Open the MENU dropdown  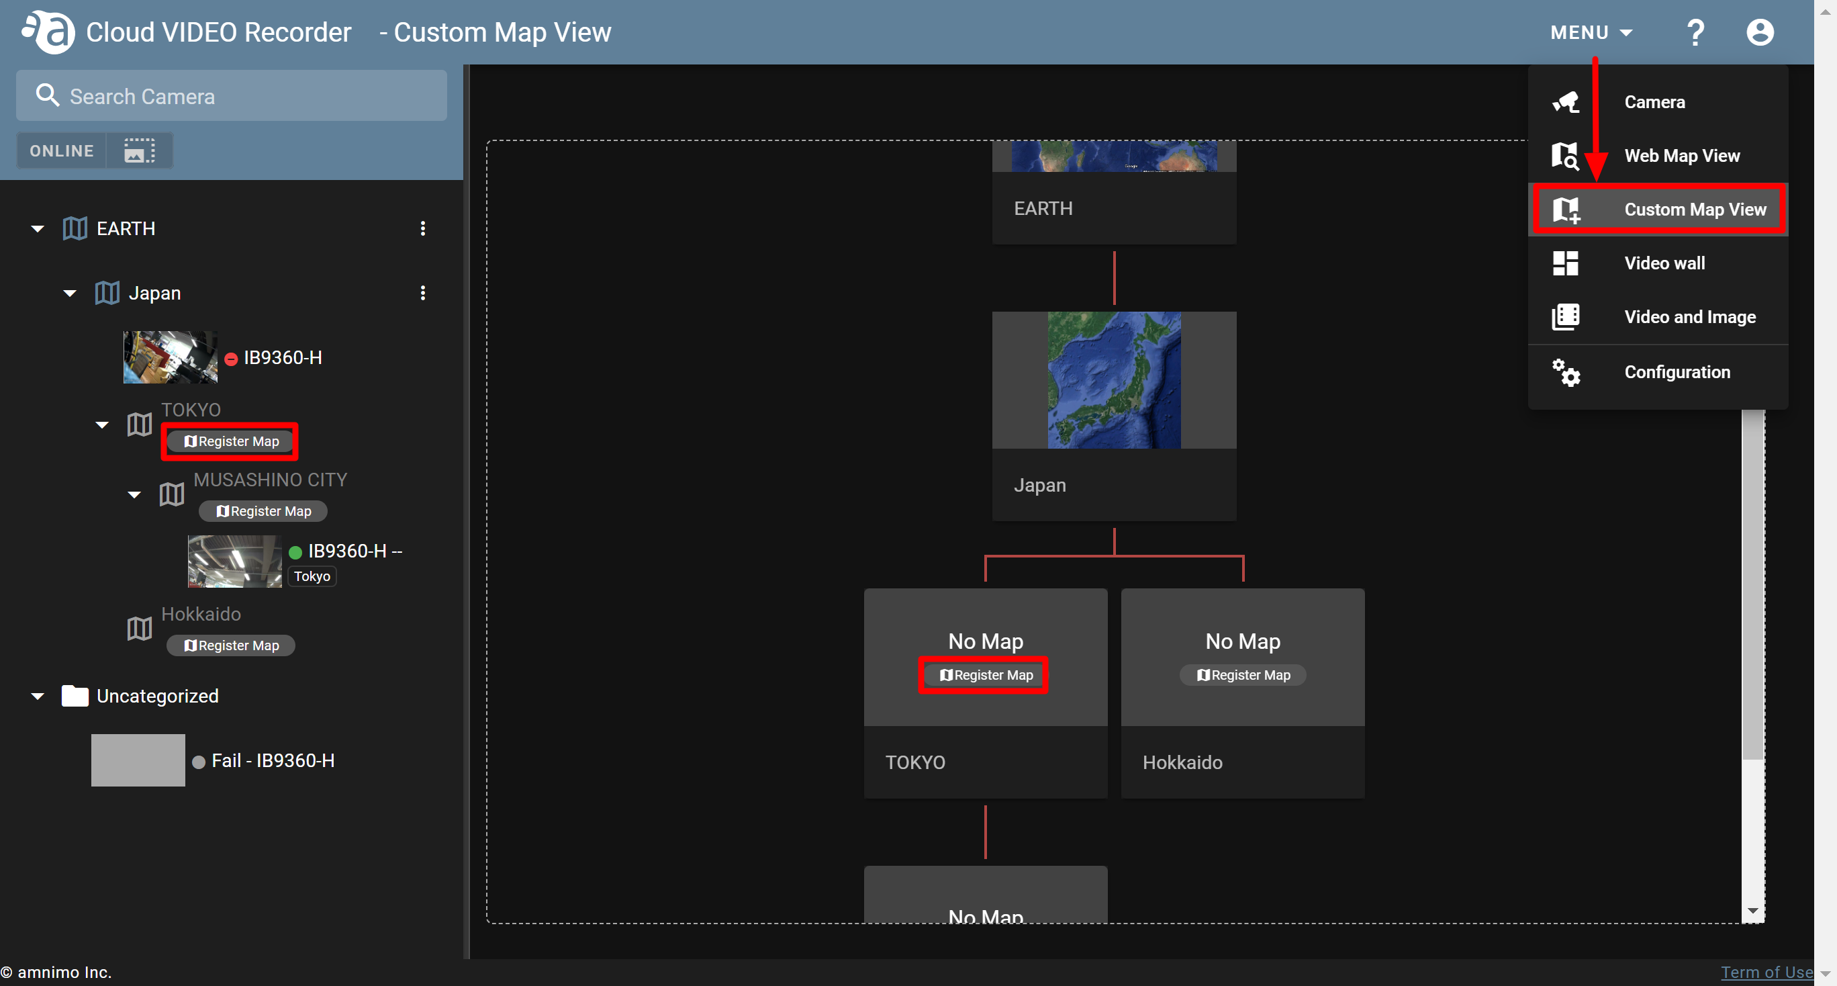tap(1591, 33)
